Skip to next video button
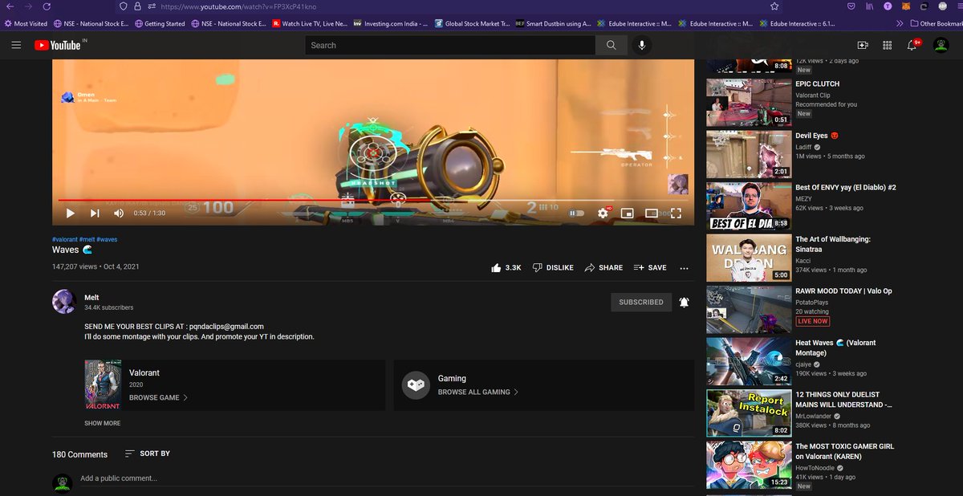Screen dimensions: 963x496 95,213
